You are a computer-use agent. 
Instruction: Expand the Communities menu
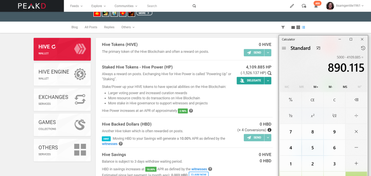pos(125,6)
